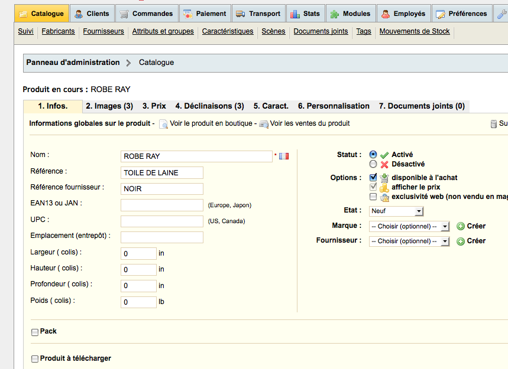Select the 1. Infos. tab
The width and height of the screenshot is (508, 369).
click(53, 106)
